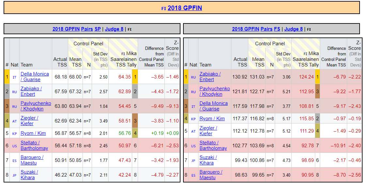
Task: Open Judge 8 link in the FS header
Action: (293, 29)
